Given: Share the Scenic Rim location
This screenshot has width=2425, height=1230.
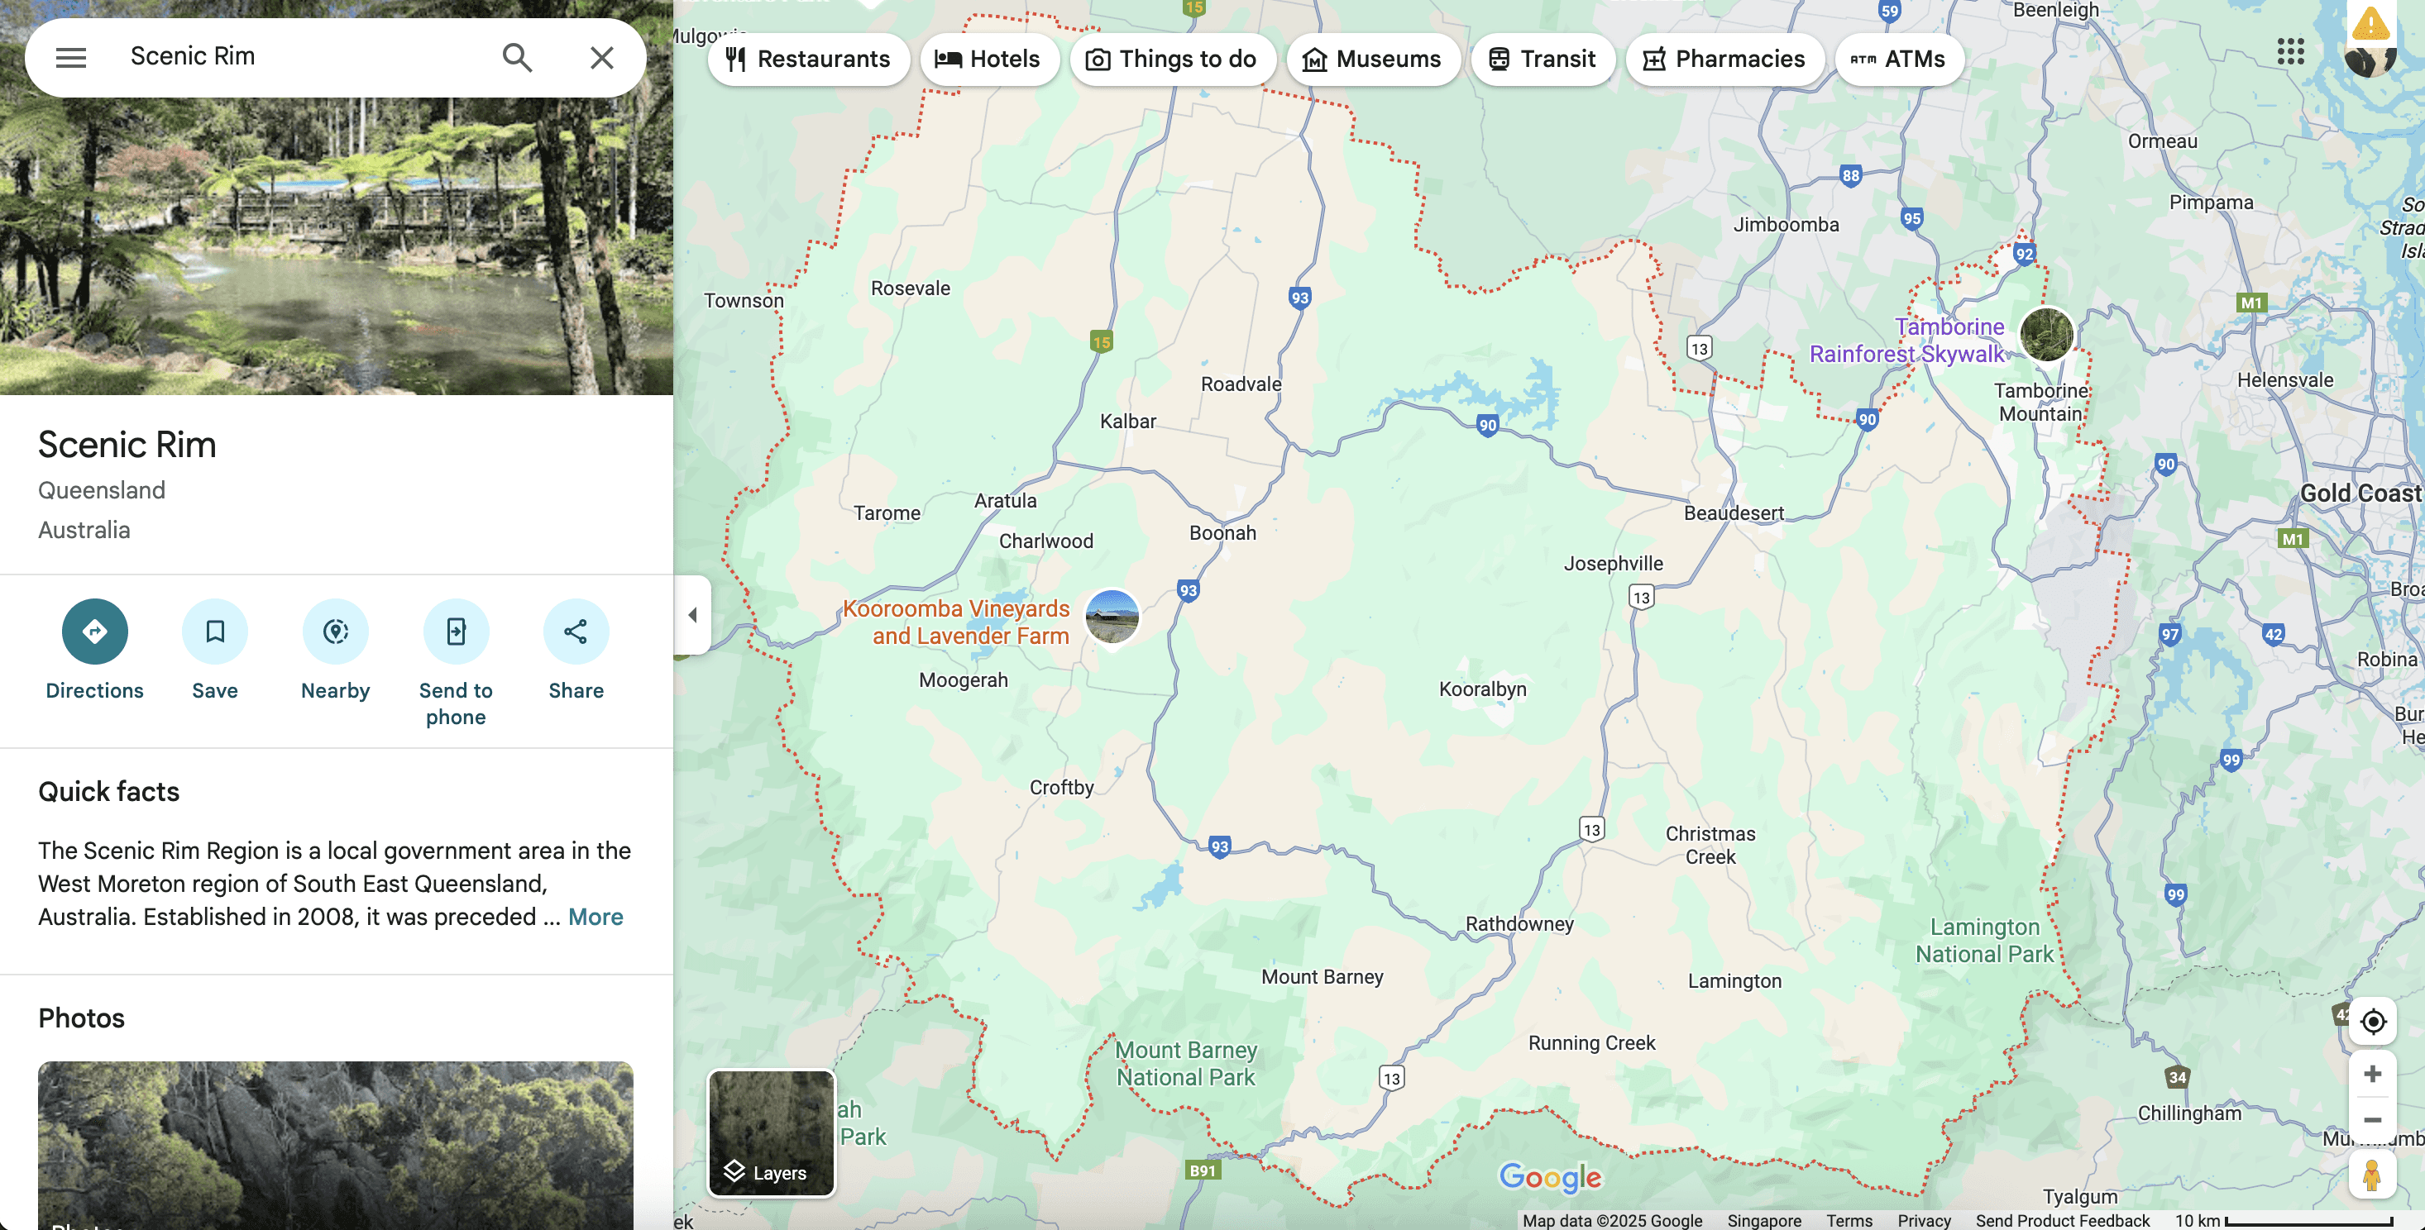Looking at the screenshot, I should [x=575, y=632].
